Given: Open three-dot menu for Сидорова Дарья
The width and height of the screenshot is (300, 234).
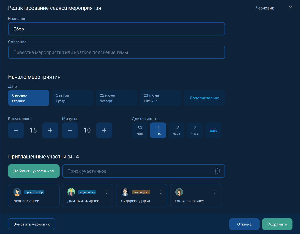Looking at the screenshot, I should coord(161,192).
